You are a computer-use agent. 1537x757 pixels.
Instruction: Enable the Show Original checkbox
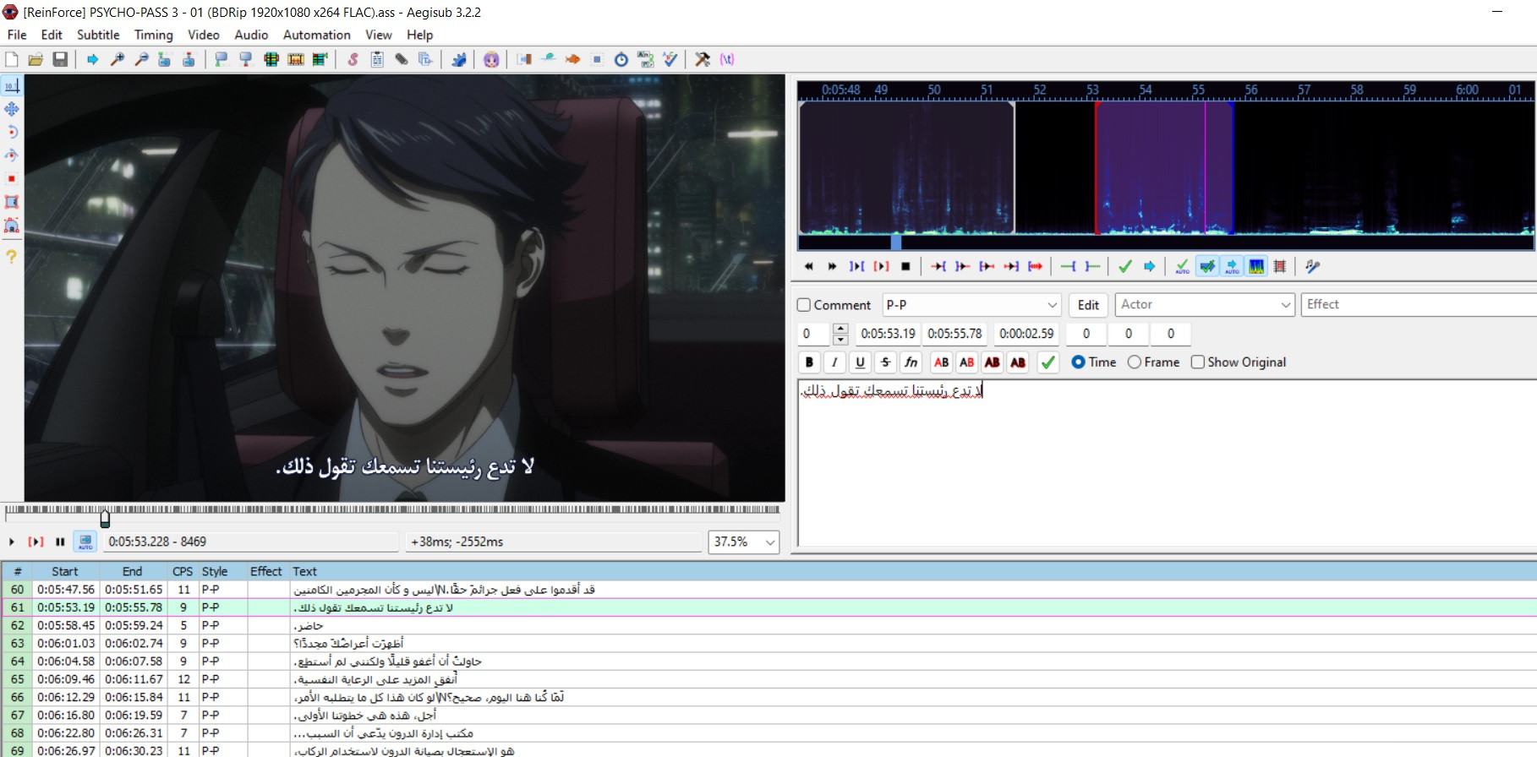coord(1198,362)
